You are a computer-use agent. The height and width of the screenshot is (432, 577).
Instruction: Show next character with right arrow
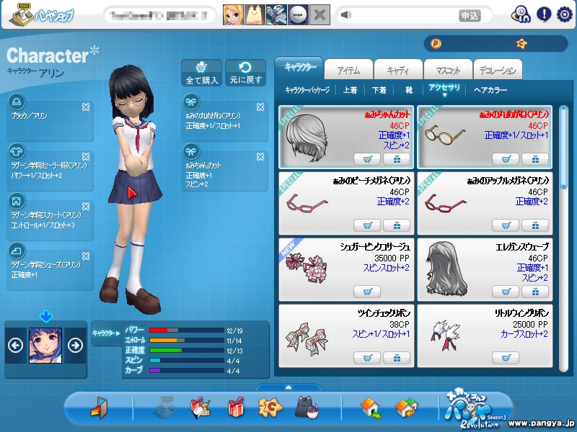point(75,345)
